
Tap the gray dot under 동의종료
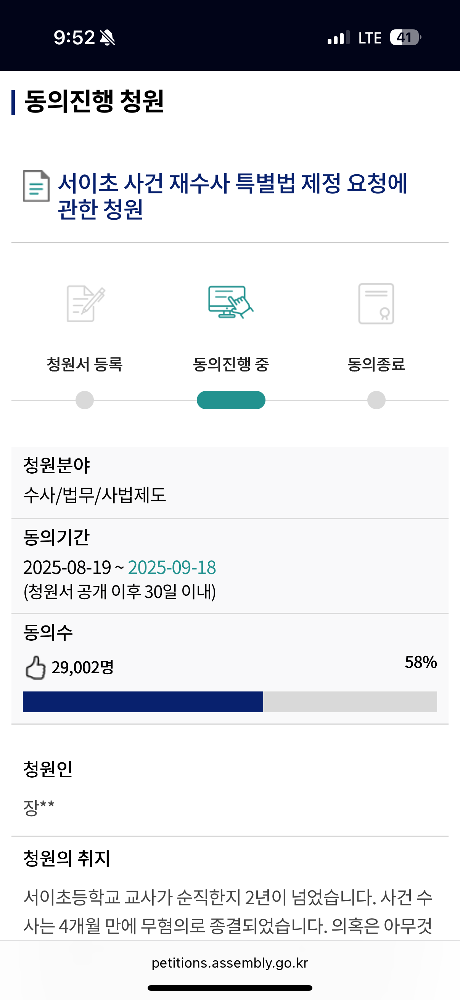(376, 400)
